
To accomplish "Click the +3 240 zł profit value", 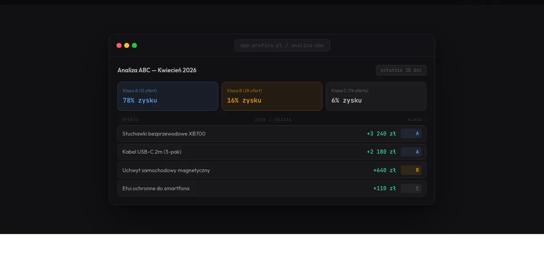I will (x=382, y=134).
